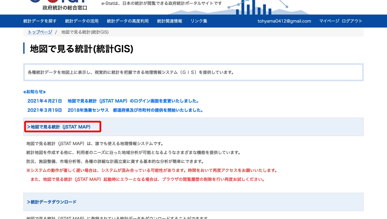387x219 pixels.
Task: Open the リンク集 menu
Action: pyautogui.click(x=199, y=21)
